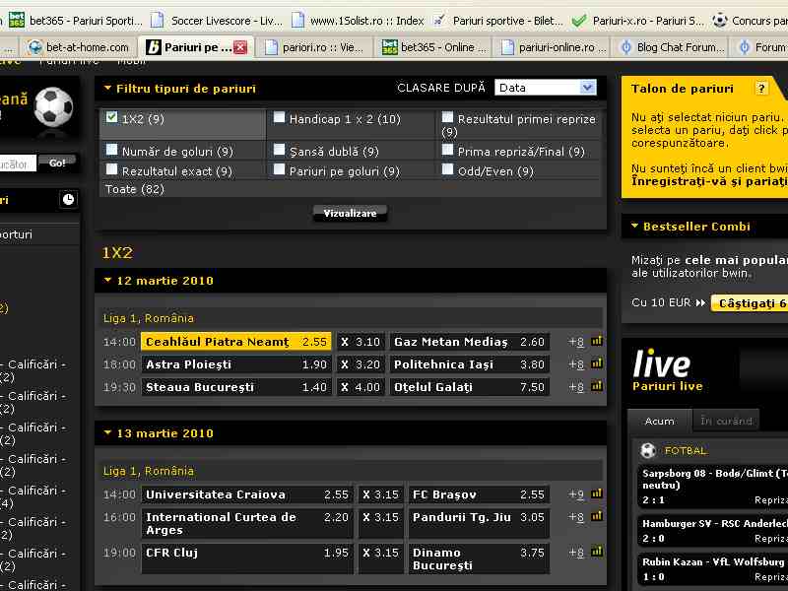Enable Rezultatul primei reprize checkbox
This screenshot has width=788, height=591.
coord(447,117)
